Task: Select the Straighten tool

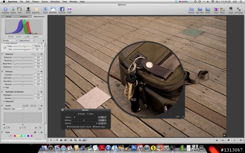Action: (71, 140)
